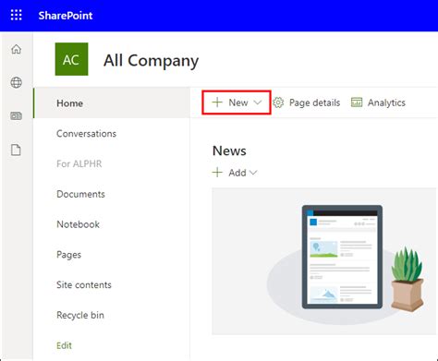
Task: Click the Edit navigation link
Action: [x=64, y=345]
